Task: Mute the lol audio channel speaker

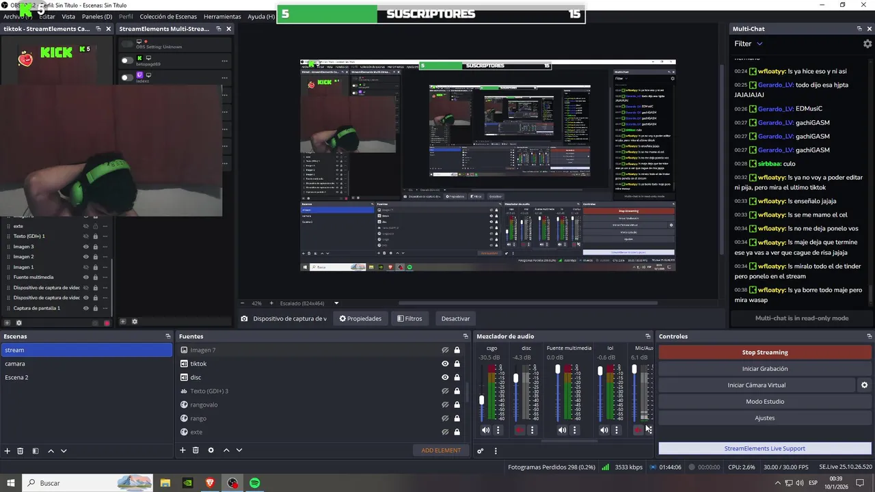Action: 604,430
